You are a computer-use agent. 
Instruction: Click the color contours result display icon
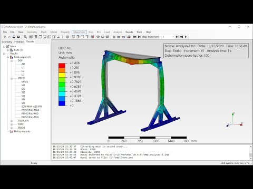click(x=123, y=37)
